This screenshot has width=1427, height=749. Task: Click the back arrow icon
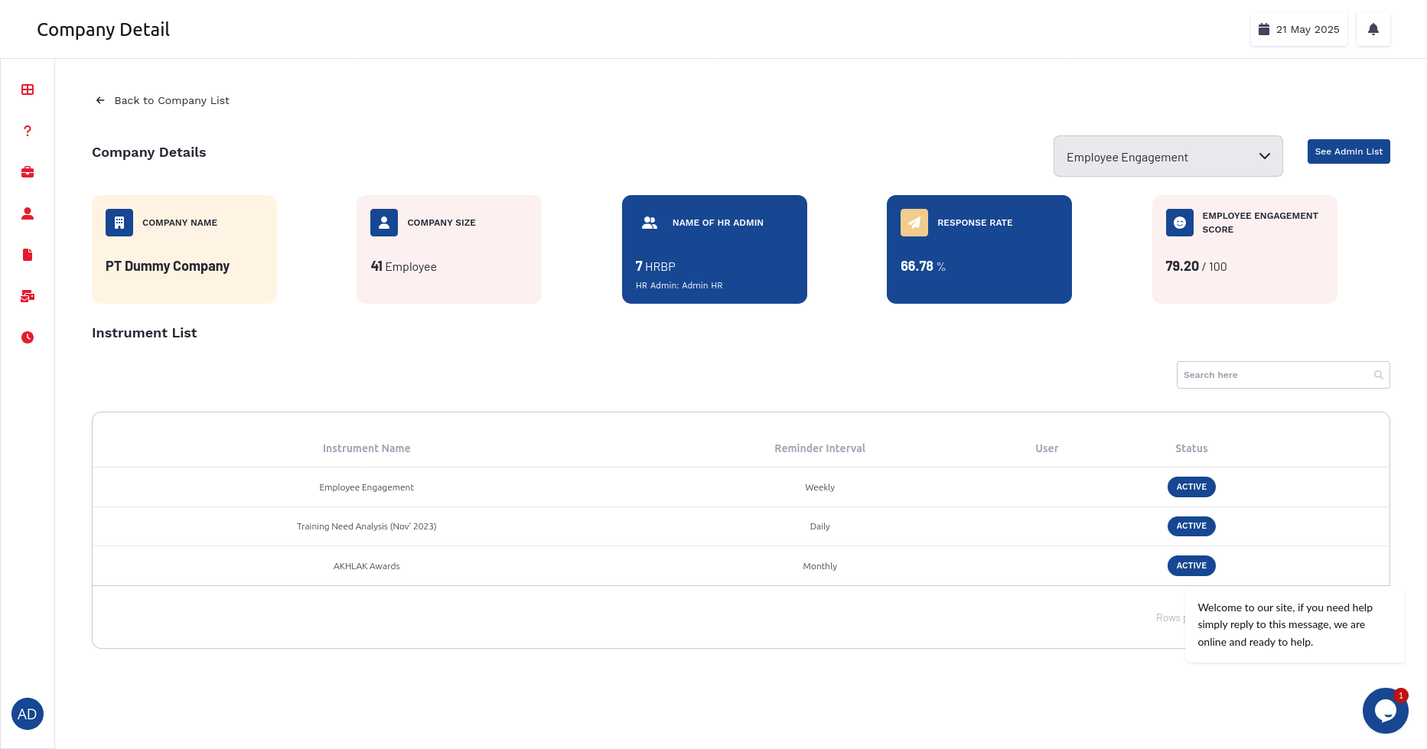(x=100, y=100)
